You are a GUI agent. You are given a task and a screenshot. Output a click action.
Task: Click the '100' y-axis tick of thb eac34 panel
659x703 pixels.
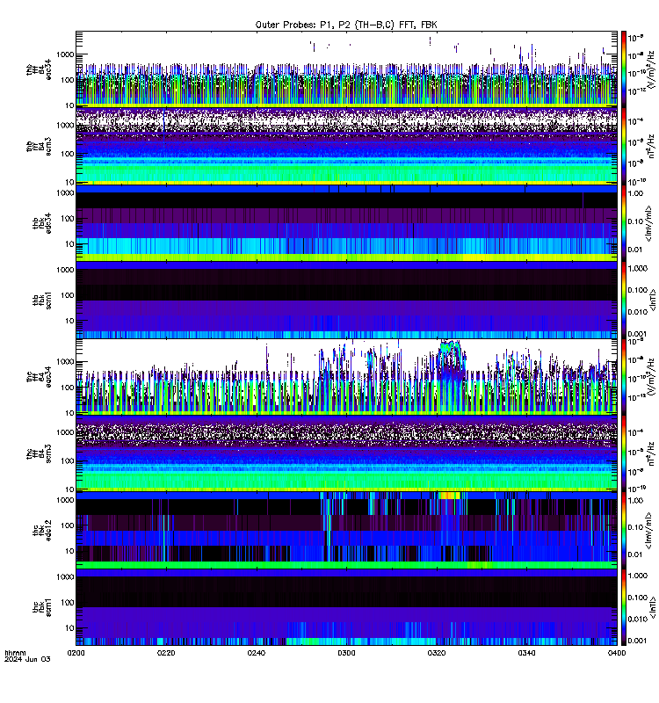68,80
